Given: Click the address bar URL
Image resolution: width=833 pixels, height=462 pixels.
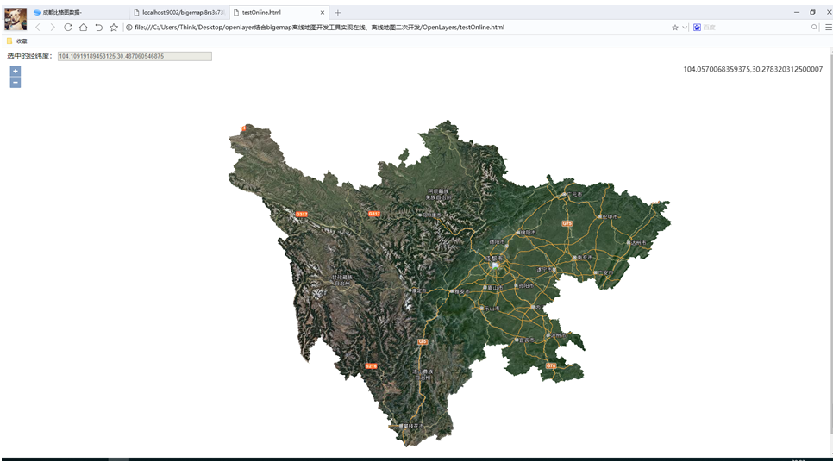Looking at the screenshot, I should pos(319,28).
